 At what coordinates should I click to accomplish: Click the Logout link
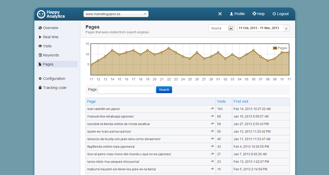coord(281,14)
